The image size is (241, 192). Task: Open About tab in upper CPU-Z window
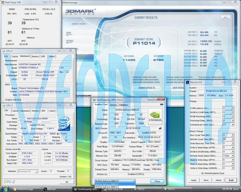coord(52,56)
